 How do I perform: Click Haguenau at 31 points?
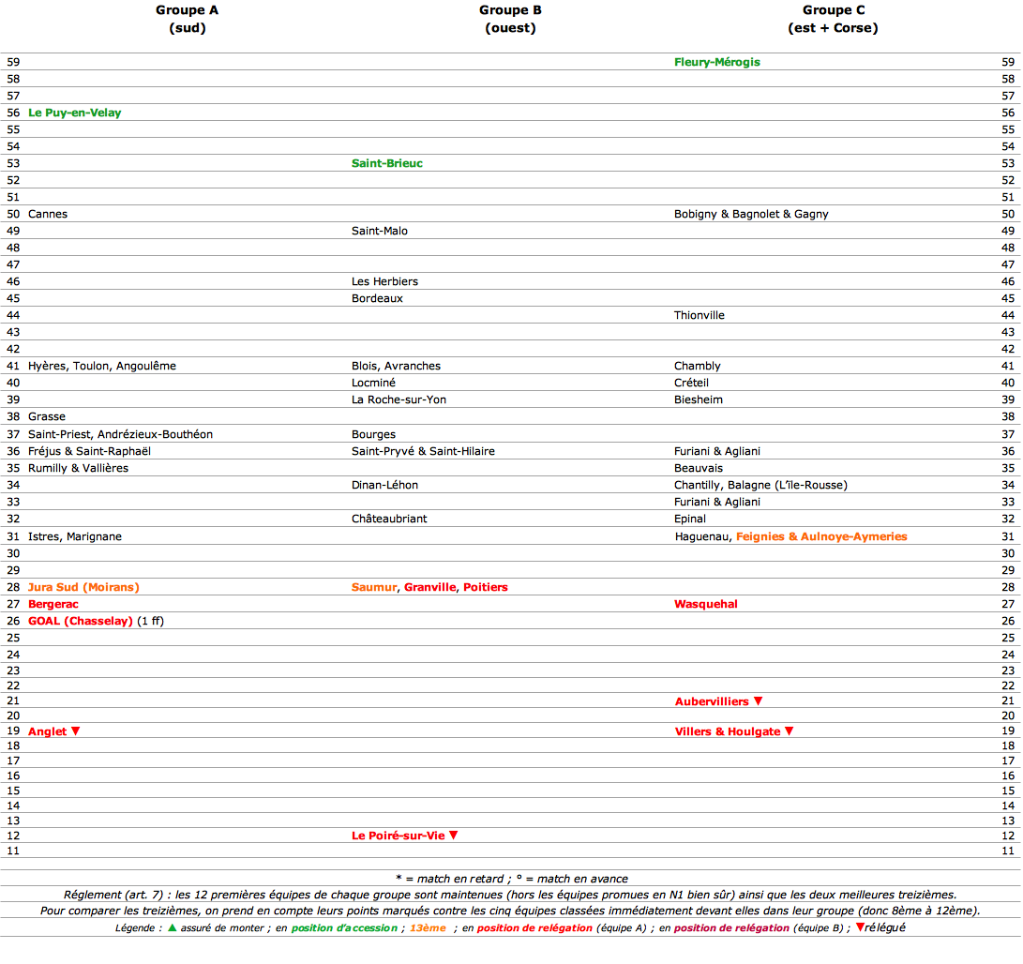(x=701, y=536)
